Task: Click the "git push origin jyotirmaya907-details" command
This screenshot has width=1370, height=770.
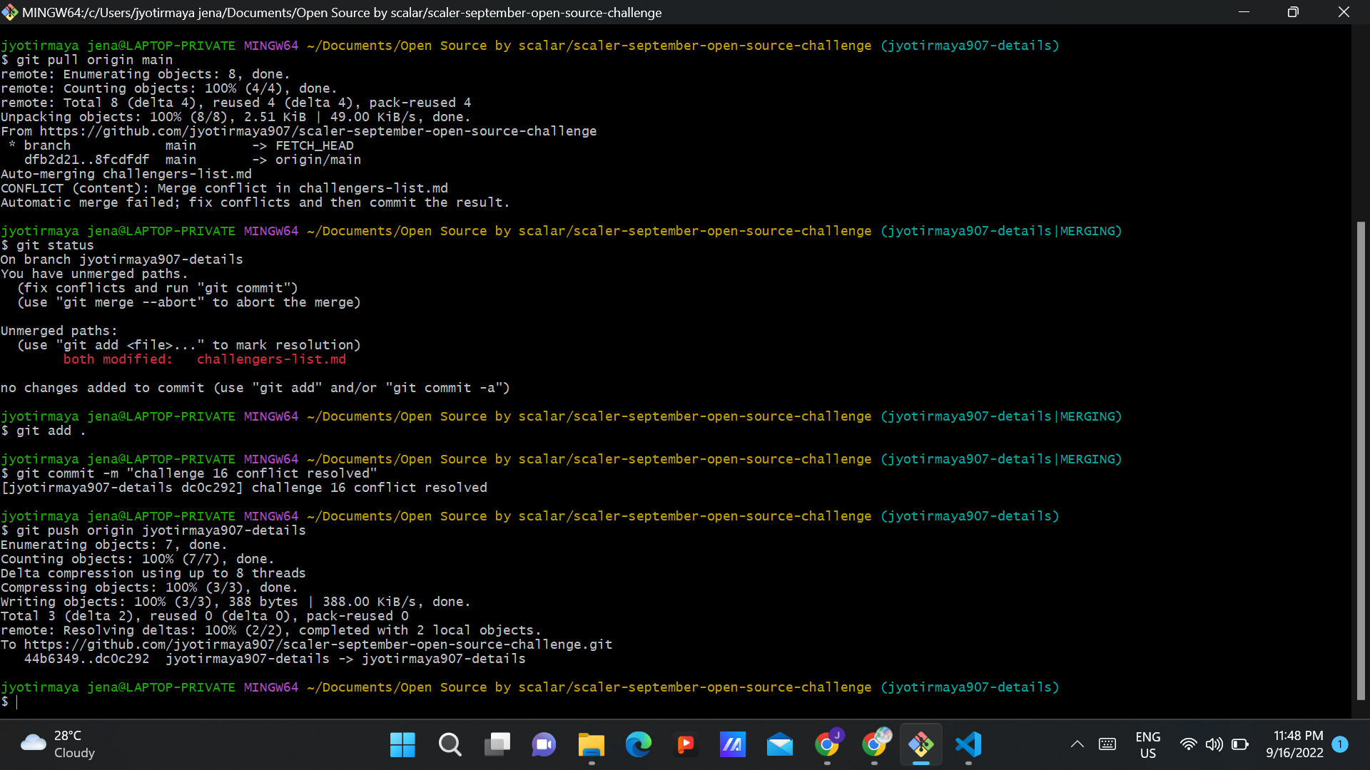Action: pyautogui.click(x=161, y=530)
